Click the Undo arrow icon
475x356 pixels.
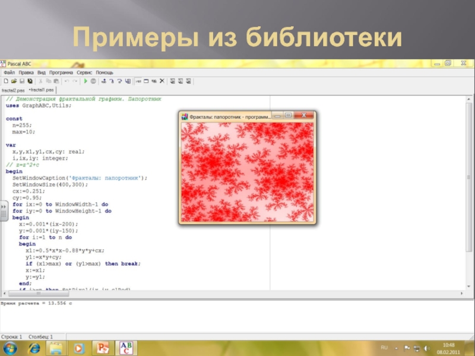[66, 81]
